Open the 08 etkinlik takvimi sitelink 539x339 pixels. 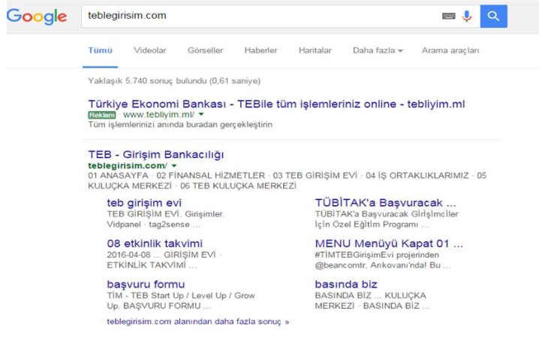[x=155, y=244]
